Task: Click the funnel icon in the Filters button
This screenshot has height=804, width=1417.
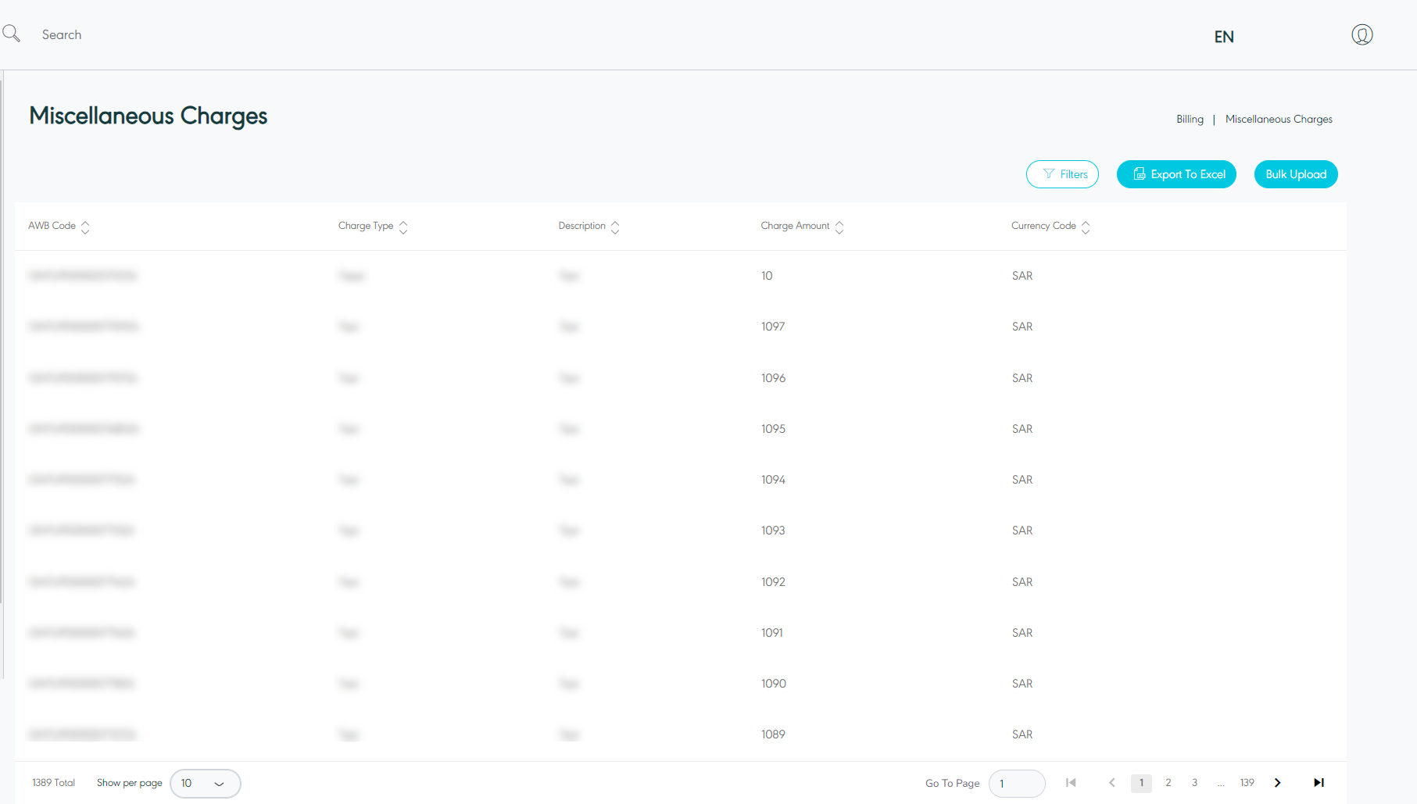Action: (1047, 173)
